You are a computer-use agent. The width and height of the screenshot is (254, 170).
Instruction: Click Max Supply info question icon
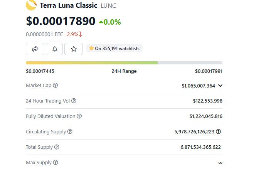56,163
